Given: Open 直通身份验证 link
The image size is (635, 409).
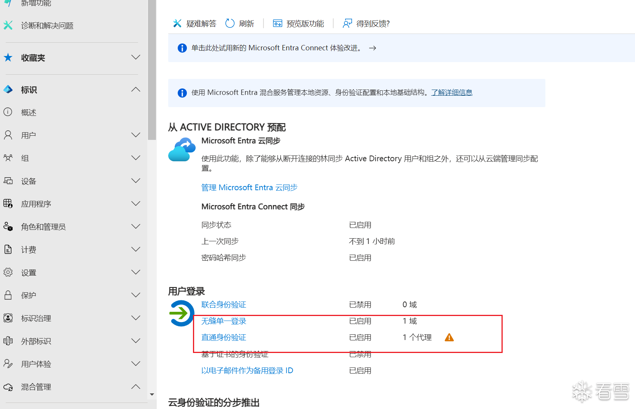Looking at the screenshot, I should pyautogui.click(x=224, y=337).
